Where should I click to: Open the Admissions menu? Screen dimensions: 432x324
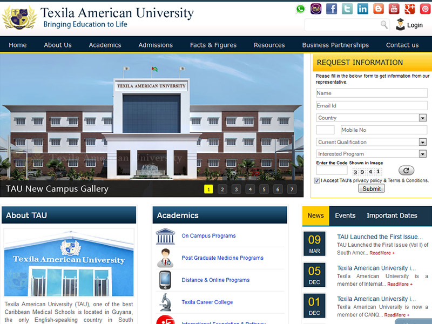pos(156,45)
